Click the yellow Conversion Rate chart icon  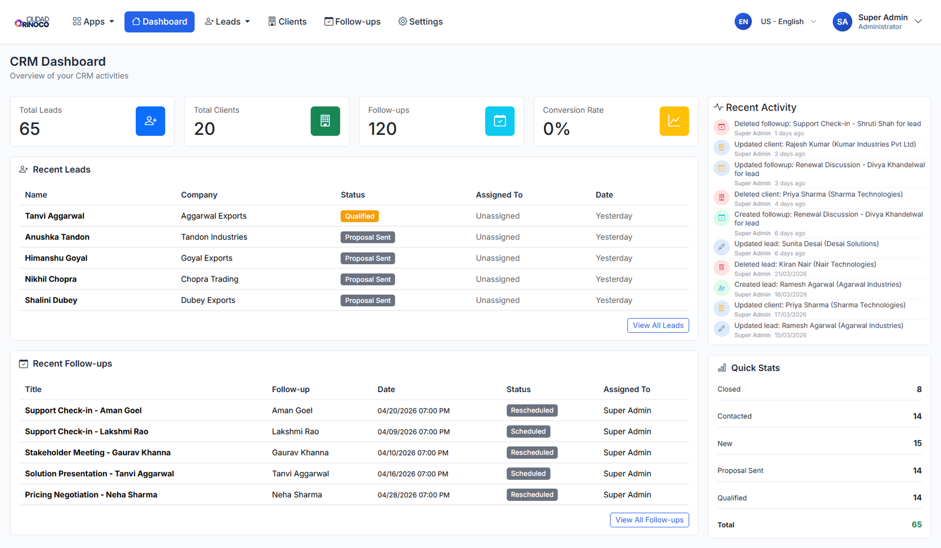click(x=674, y=121)
